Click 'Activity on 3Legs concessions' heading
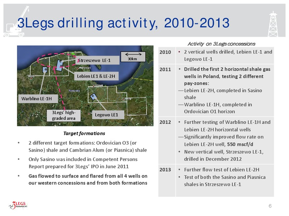Image resolution: width=289 pixels, height=216 pixels. 221,44
